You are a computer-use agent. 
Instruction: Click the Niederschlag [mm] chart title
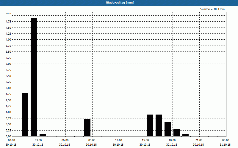pos(119,3)
